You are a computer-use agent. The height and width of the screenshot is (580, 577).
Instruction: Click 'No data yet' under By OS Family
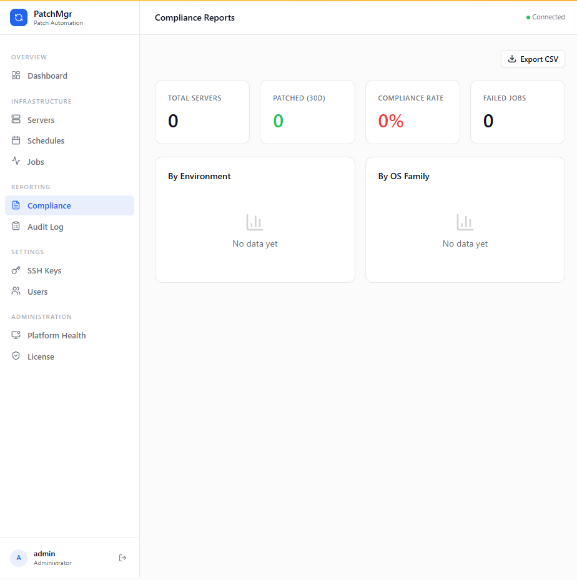465,243
